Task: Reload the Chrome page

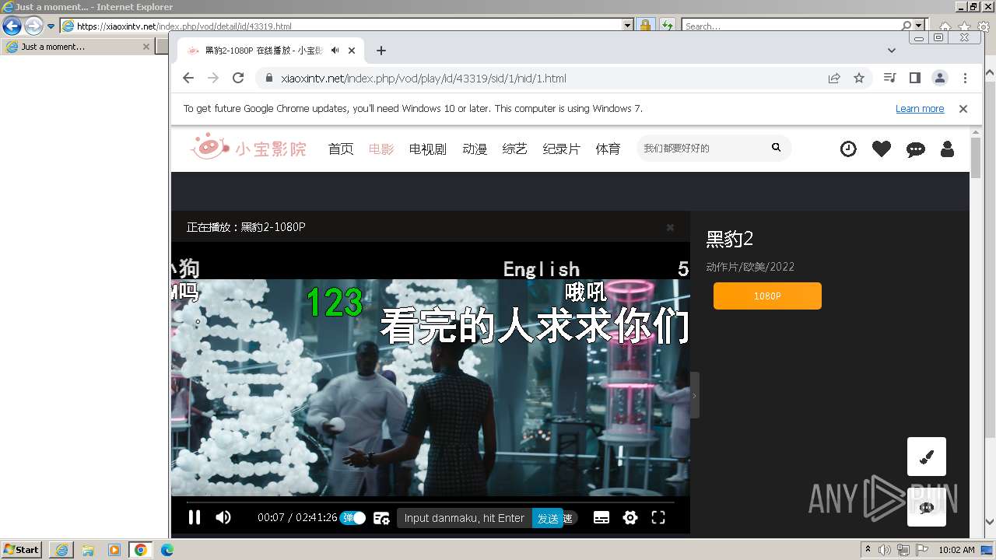Action: [238, 78]
